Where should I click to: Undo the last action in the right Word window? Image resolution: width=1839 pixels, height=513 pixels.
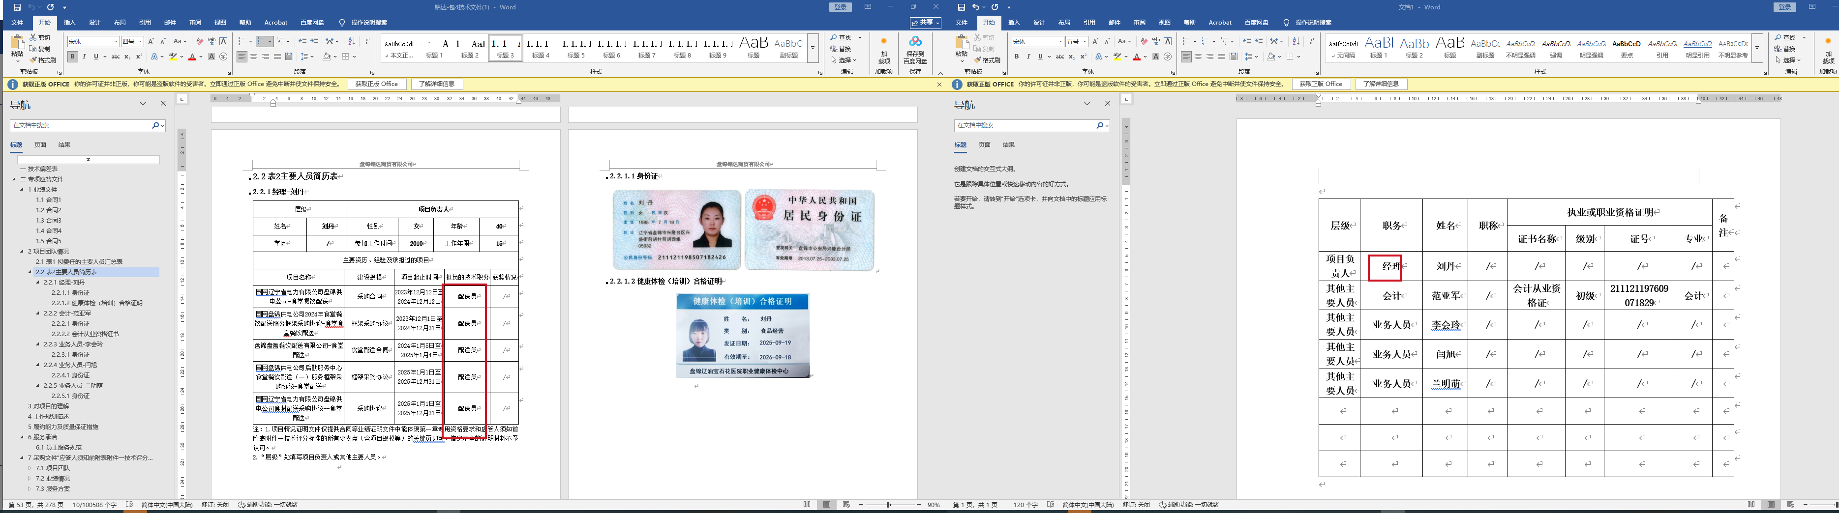[977, 7]
